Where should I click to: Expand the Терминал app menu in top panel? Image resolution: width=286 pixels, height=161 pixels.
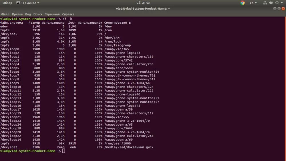coord(28,3)
